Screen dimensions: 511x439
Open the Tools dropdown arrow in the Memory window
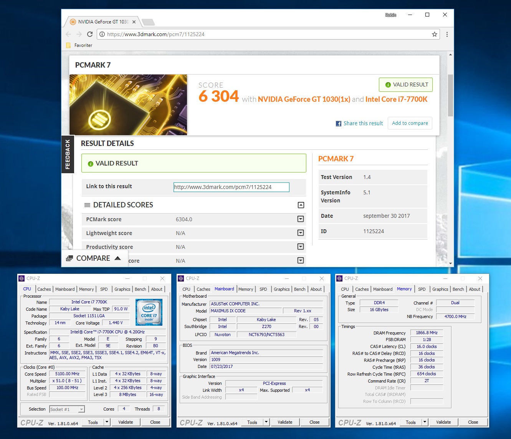425,422
